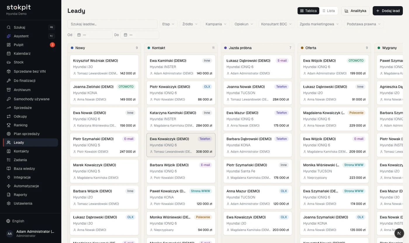Screen dimensions: 409x243
Task: Click the Kontakty contact book icon
Action: tap(8, 151)
